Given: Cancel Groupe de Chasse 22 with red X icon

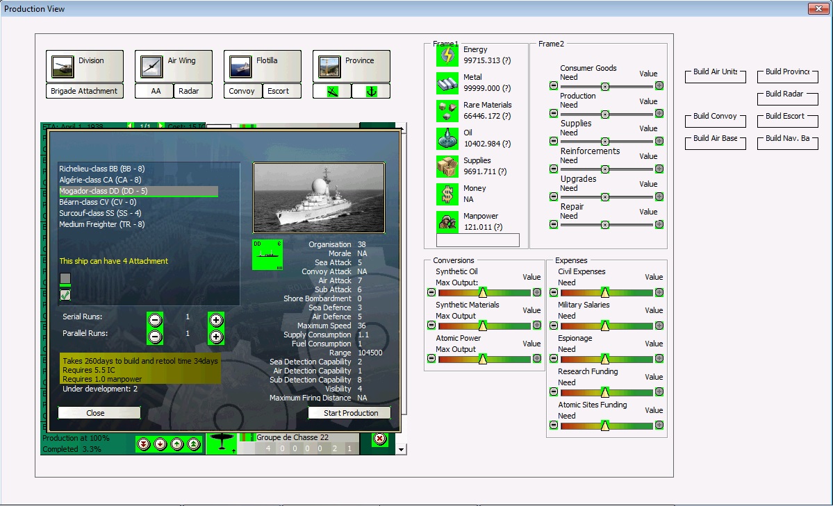Looking at the screenshot, I should (x=380, y=440).
